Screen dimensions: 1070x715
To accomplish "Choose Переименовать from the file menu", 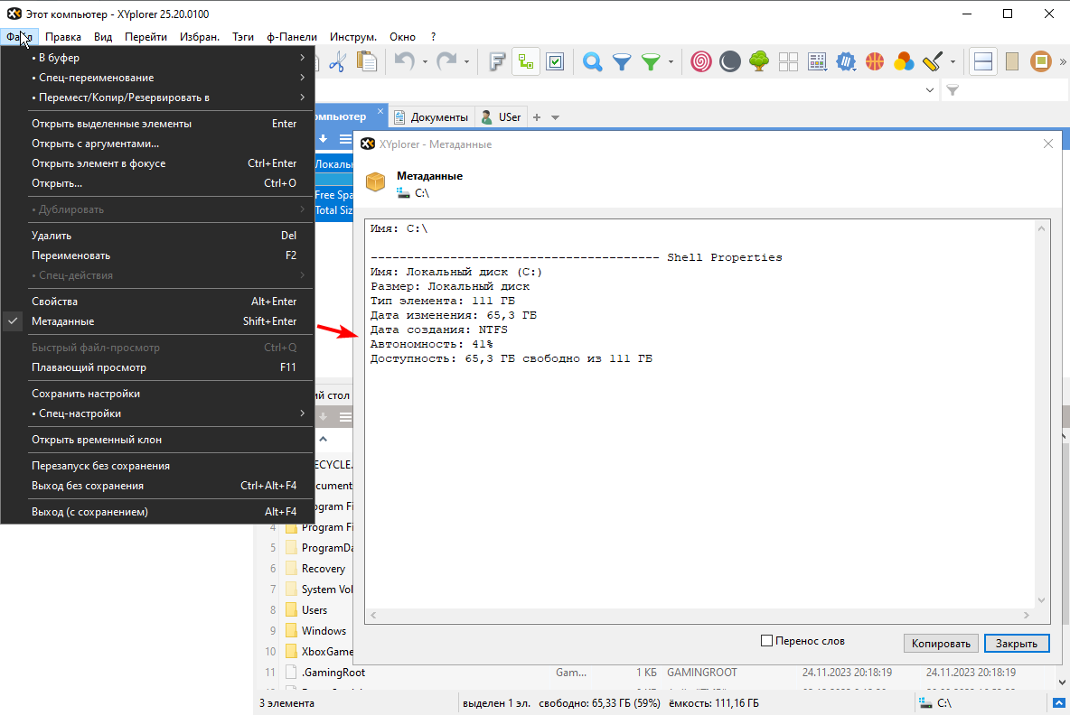I will pos(157,255).
